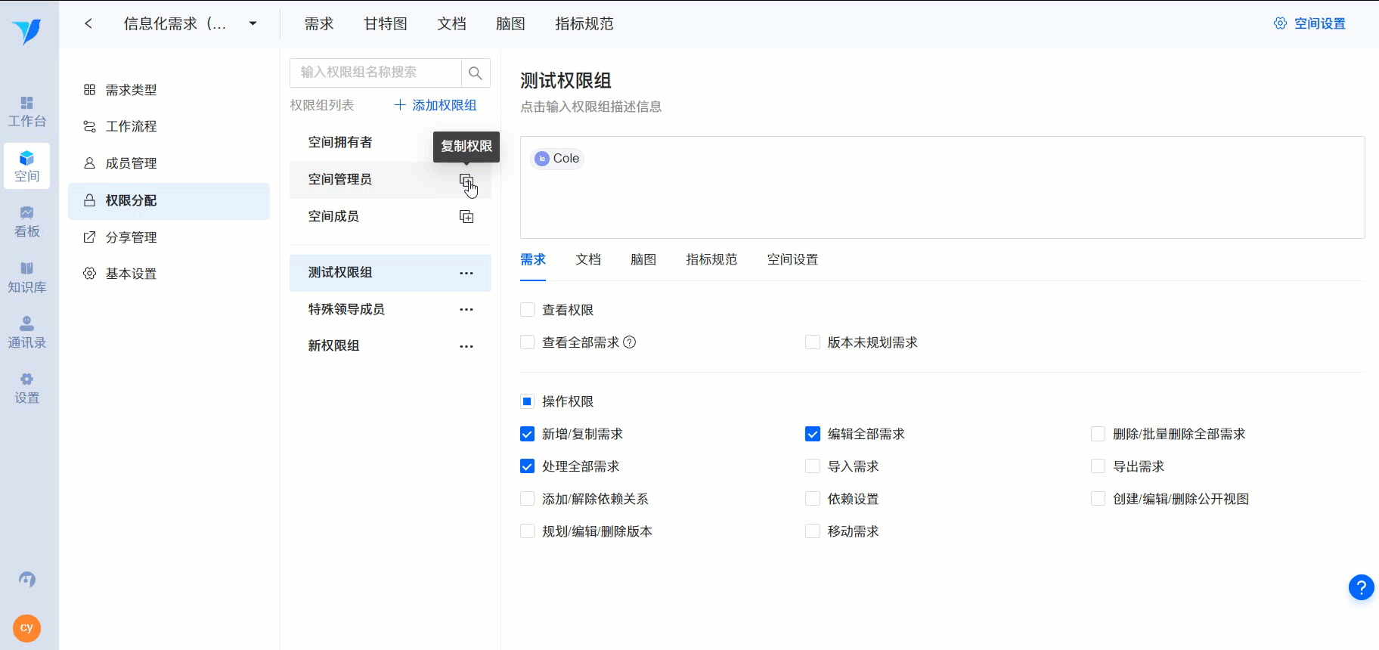Uncheck the 编辑全部需求 checkbox

[x=813, y=434]
